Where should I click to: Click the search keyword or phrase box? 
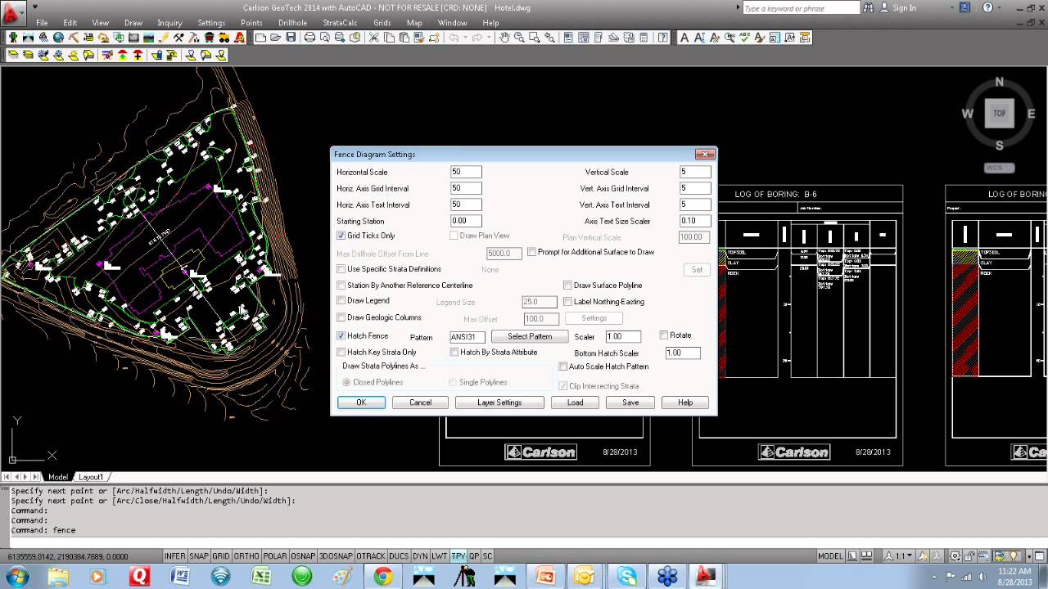click(x=800, y=8)
